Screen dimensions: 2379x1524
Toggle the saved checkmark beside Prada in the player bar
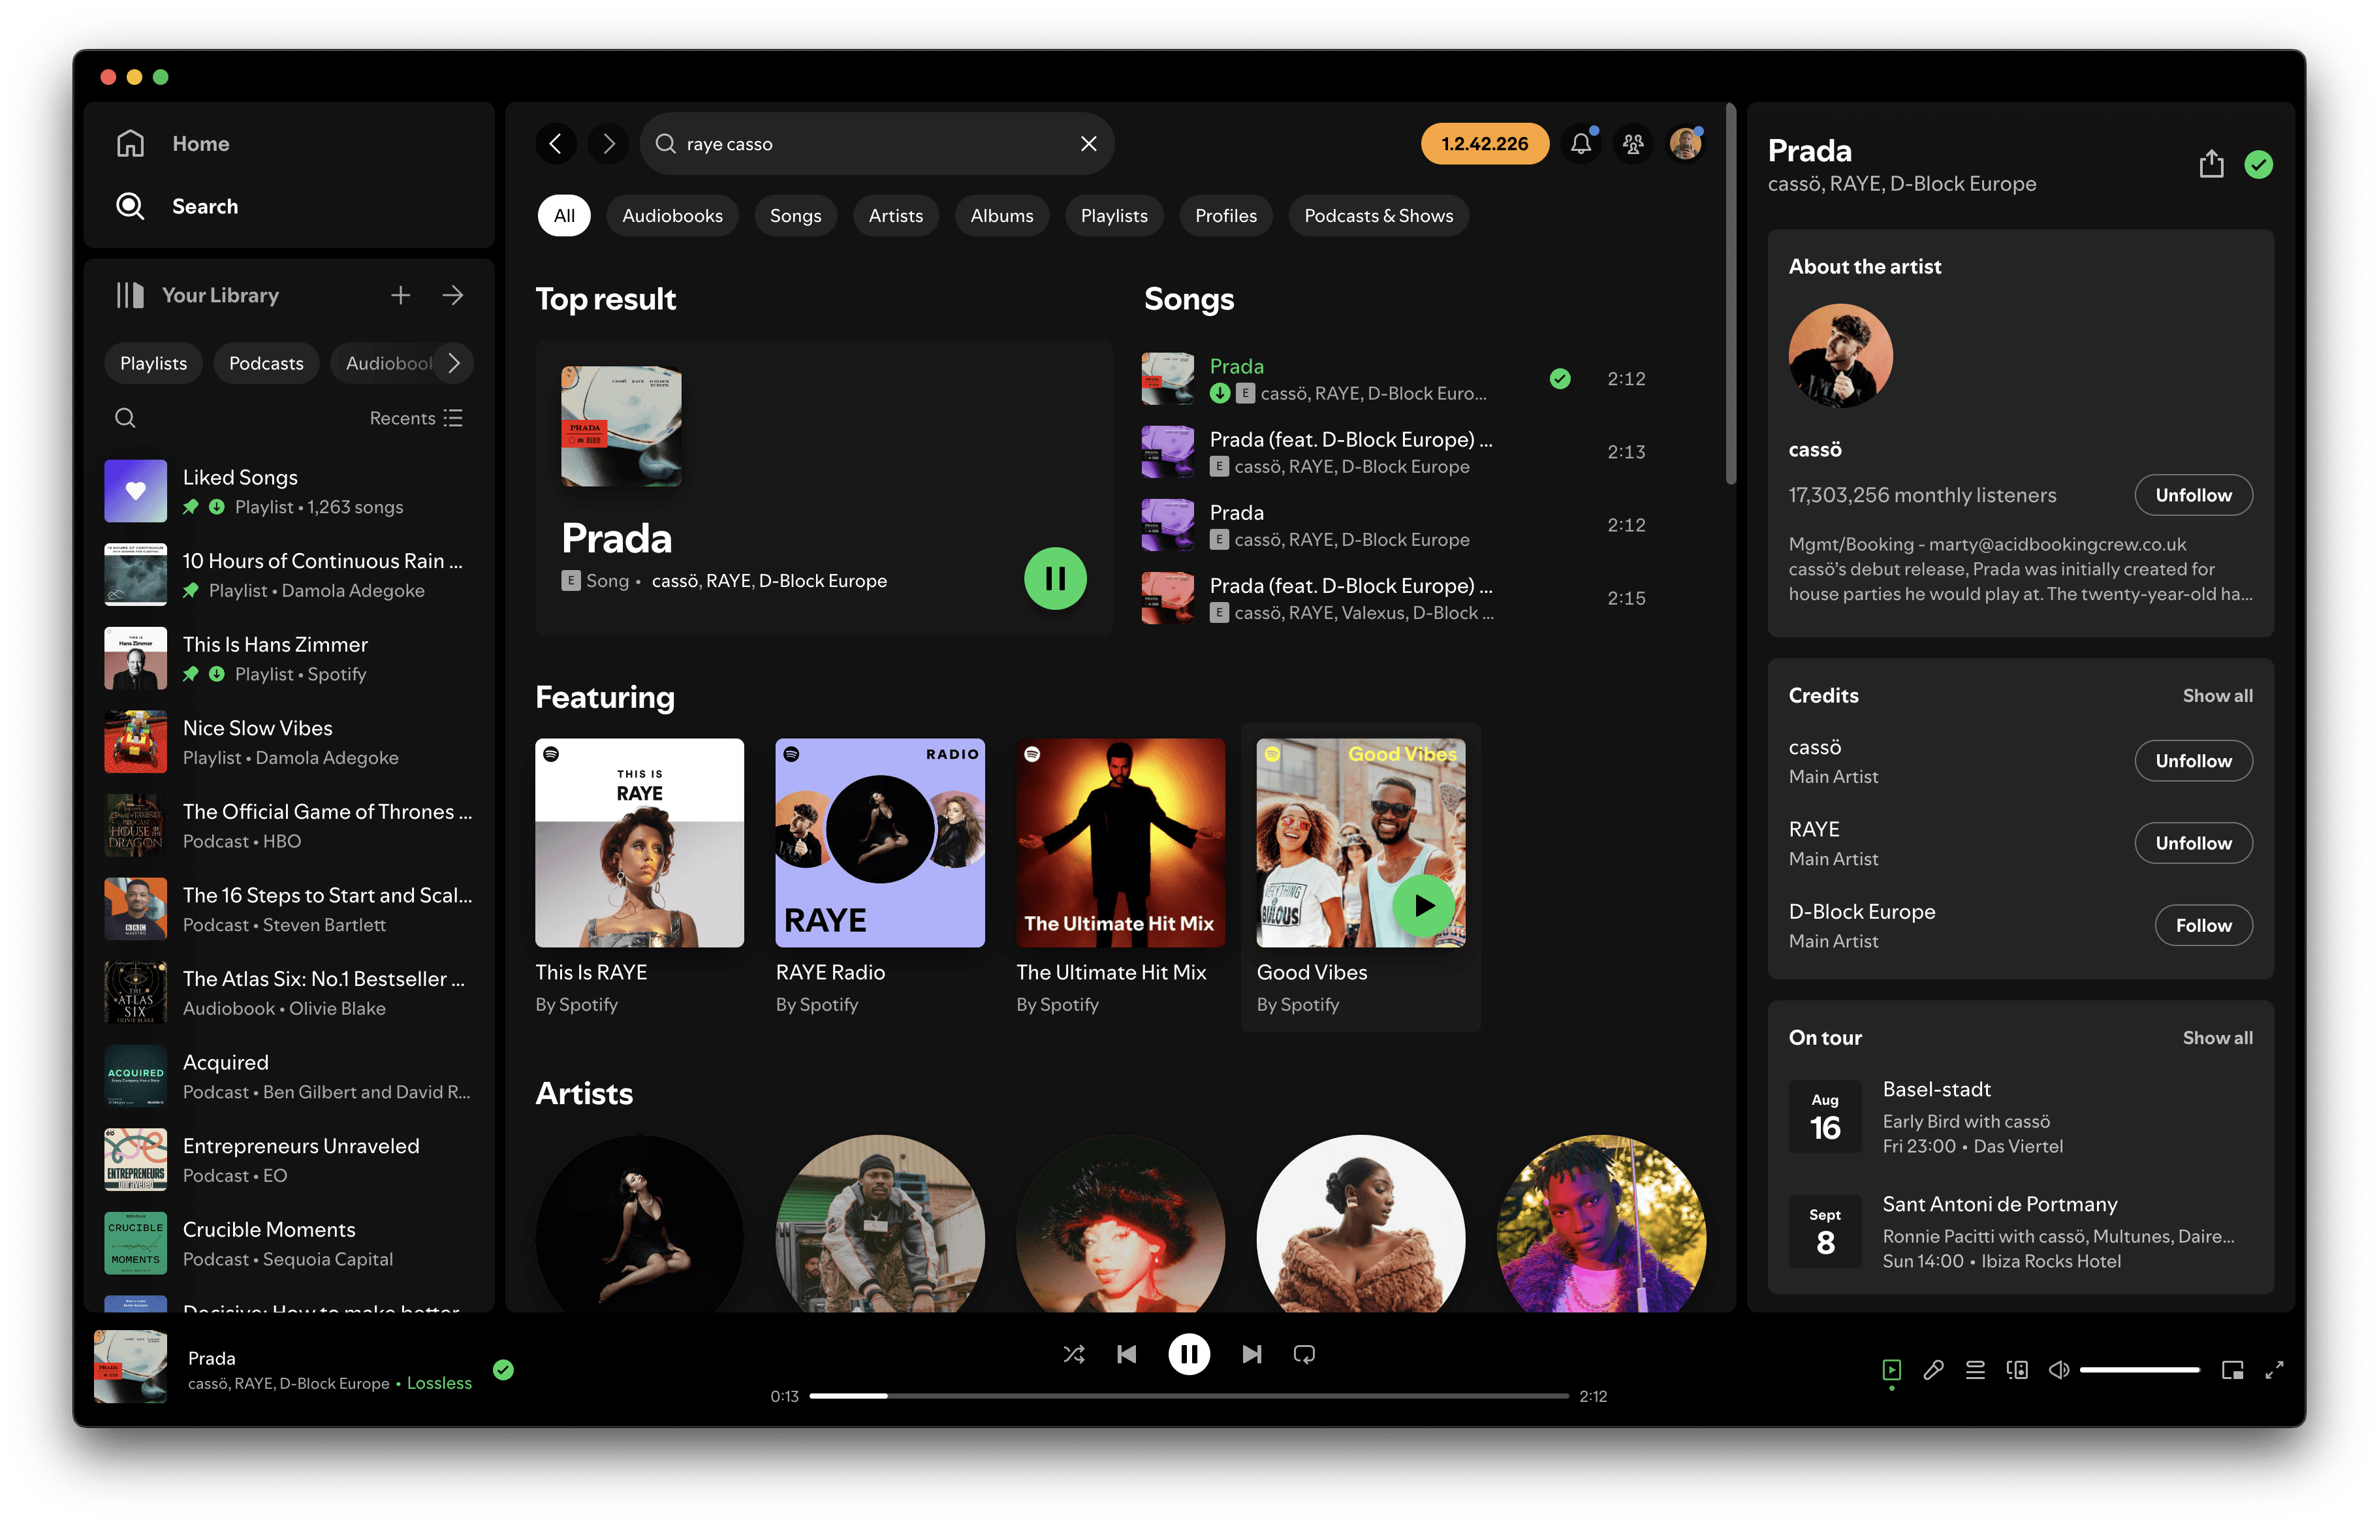pyautogui.click(x=503, y=1370)
